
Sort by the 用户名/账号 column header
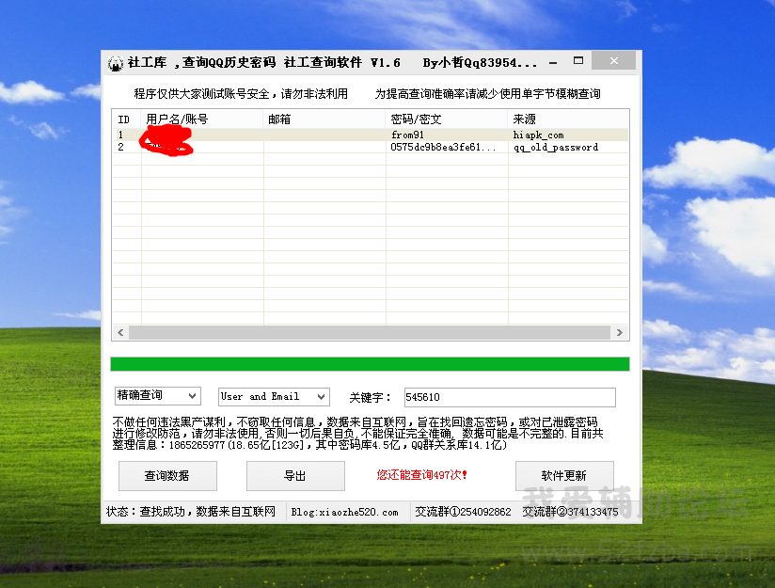click(x=201, y=119)
